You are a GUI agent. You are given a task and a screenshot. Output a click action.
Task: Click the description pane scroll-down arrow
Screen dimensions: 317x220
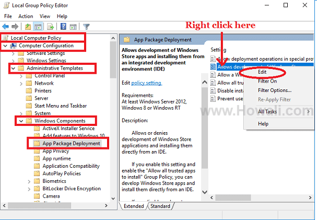point(205,192)
